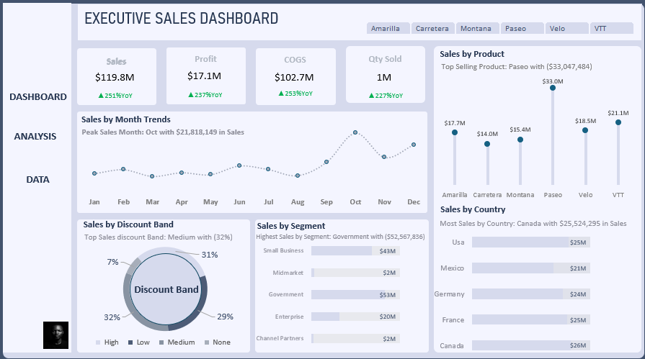
Task: Select the Oct peak data point
Action: click(355, 132)
